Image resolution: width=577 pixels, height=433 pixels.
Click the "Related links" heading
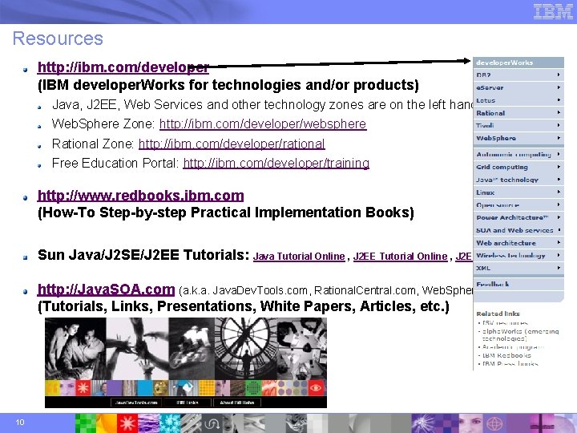pyautogui.click(x=498, y=314)
